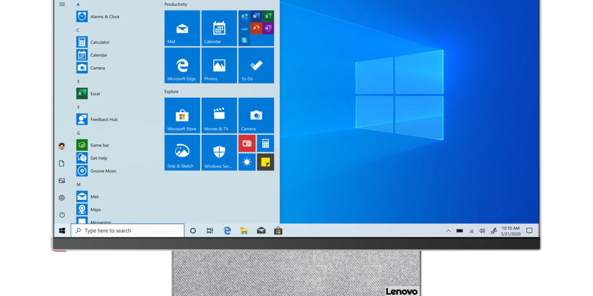Open the Photos tile
The height and width of the screenshot is (296, 593).
click(x=219, y=65)
